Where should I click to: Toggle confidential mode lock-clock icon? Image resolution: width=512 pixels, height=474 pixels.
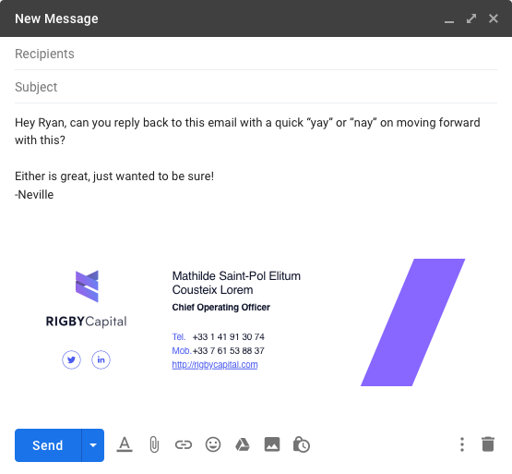tap(302, 444)
